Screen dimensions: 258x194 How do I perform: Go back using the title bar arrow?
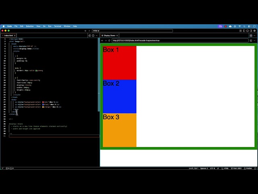pyautogui.click(x=85, y=31)
